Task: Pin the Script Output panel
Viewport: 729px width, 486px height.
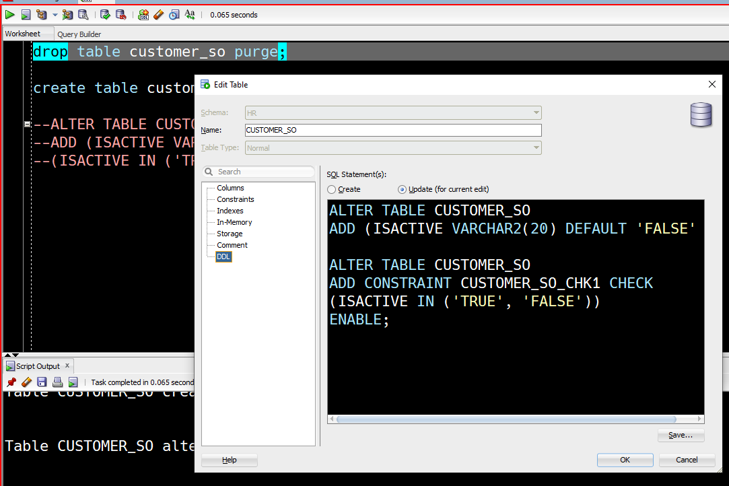Action: pyautogui.click(x=11, y=382)
